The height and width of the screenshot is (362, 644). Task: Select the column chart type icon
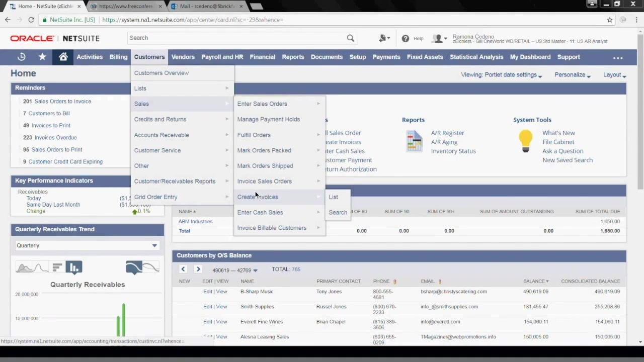pos(73,267)
